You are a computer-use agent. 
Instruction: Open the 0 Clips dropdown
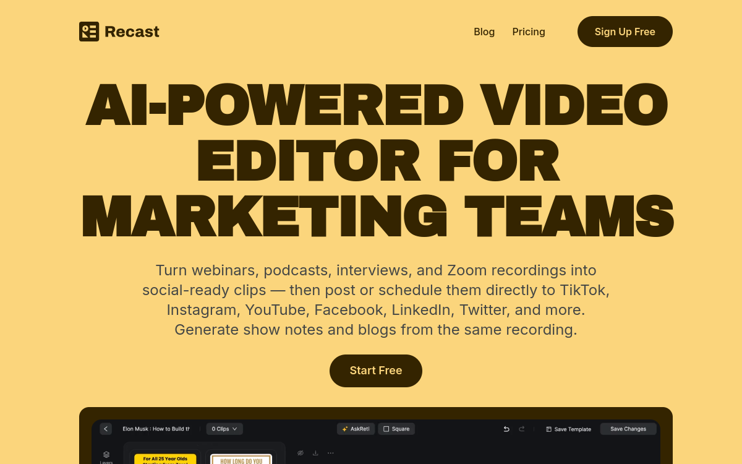point(224,429)
